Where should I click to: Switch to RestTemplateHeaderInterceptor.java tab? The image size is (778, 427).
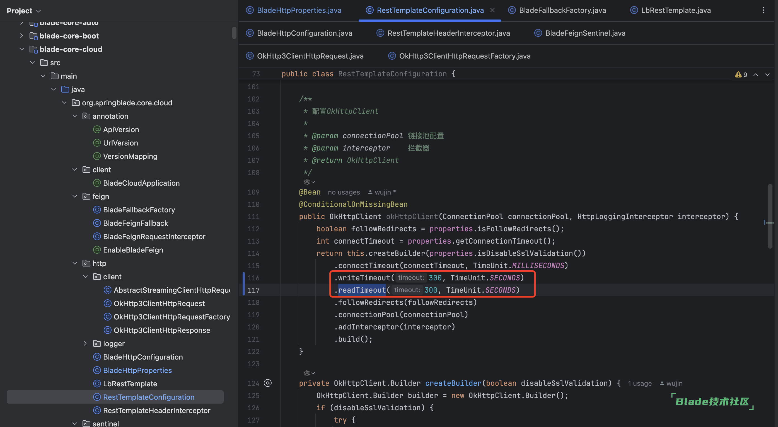tap(443, 33)
